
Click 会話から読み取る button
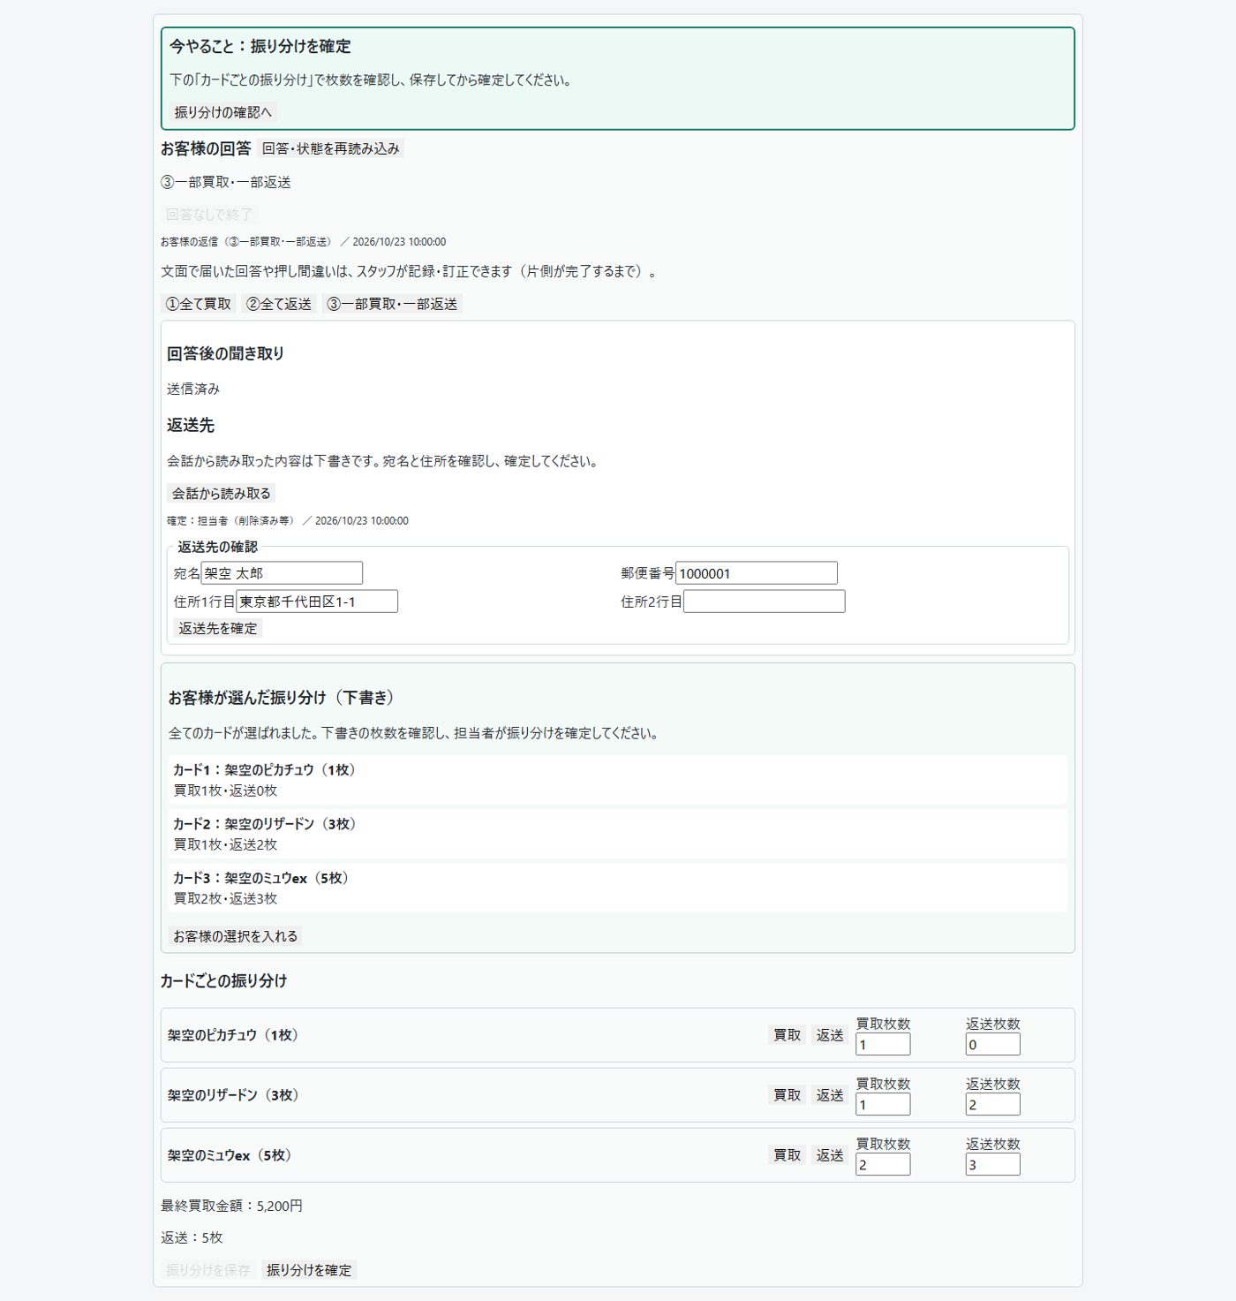(x=222, y=493)
